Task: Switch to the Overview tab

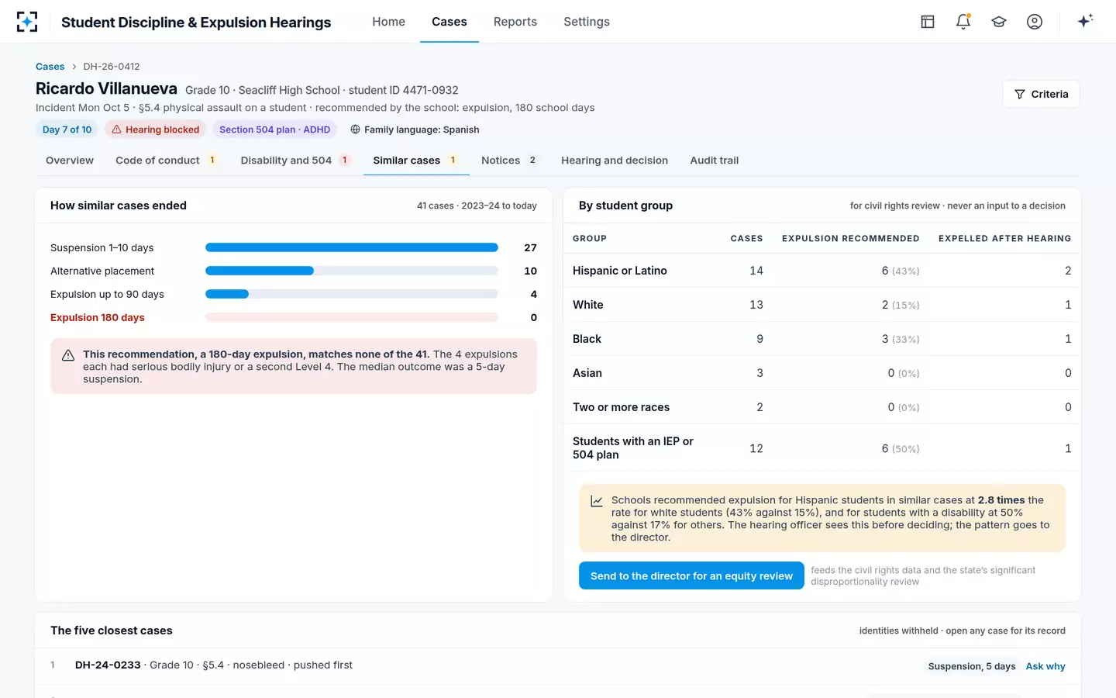Action: (70, 161)
